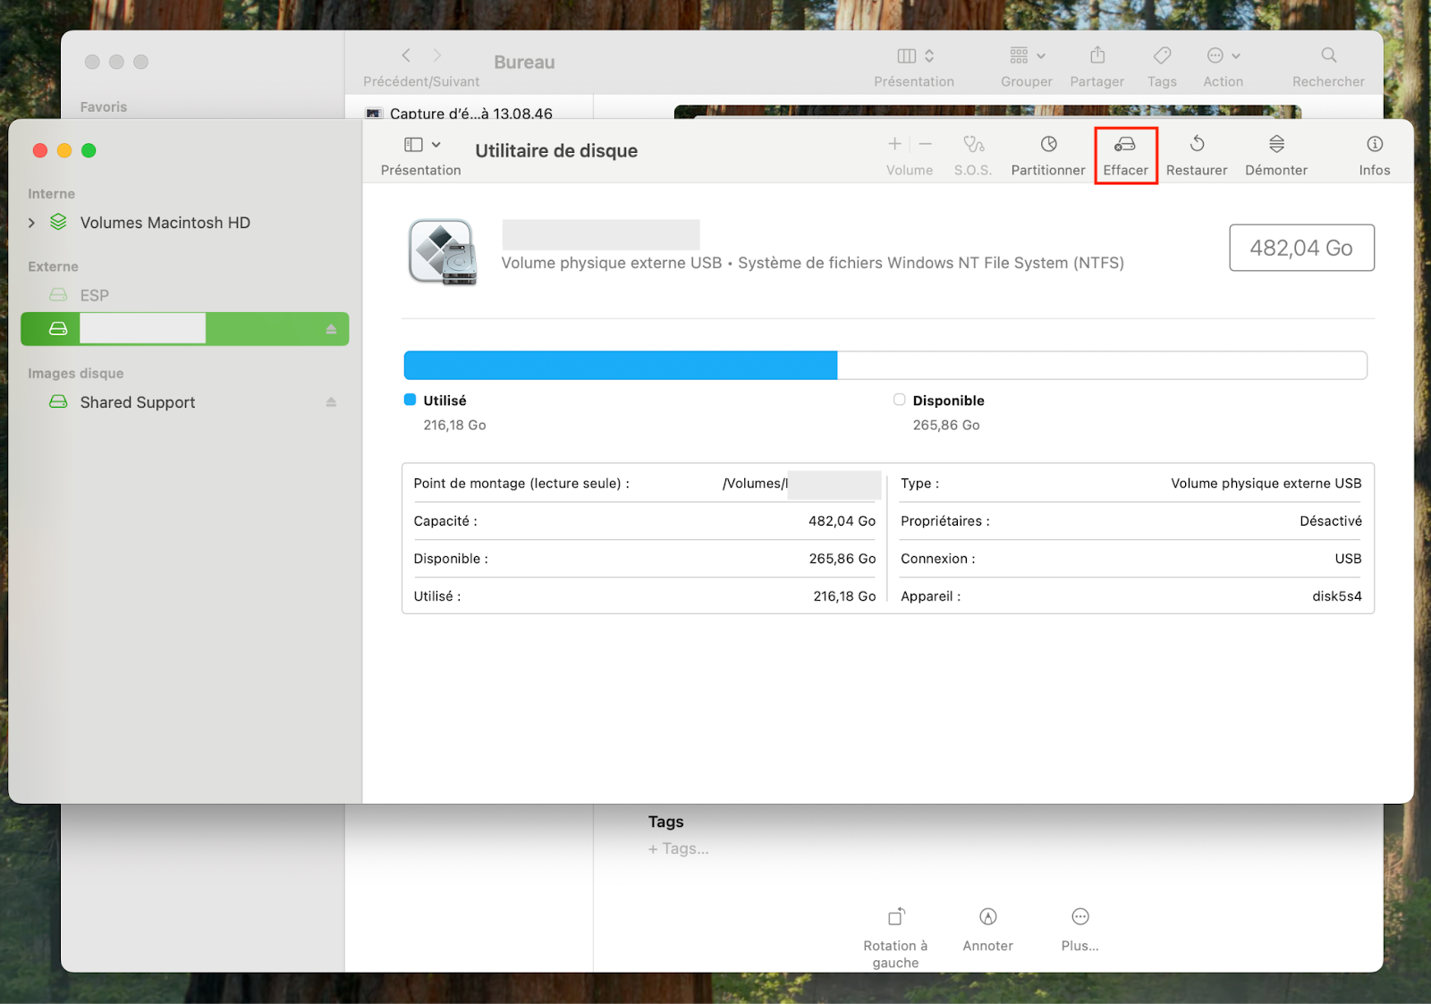
Task: Select the Disponible legend indicator
Action: click(898, 400)
